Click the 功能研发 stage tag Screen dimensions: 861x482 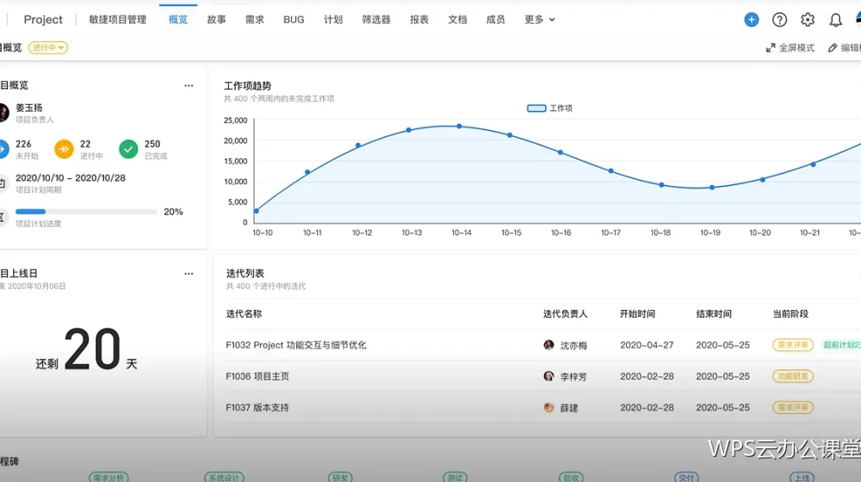click(x=793, y=376)
